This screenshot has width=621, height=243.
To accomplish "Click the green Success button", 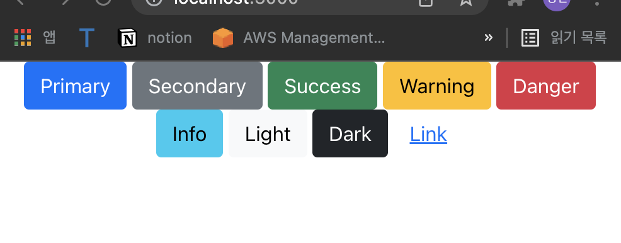I will tap(322, 86).
